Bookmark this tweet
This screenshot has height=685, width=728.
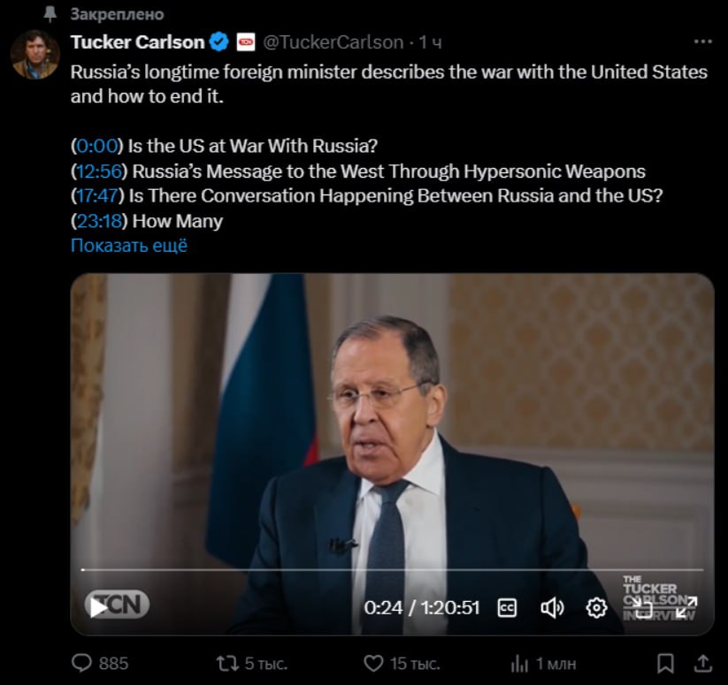tap(667, 663)
